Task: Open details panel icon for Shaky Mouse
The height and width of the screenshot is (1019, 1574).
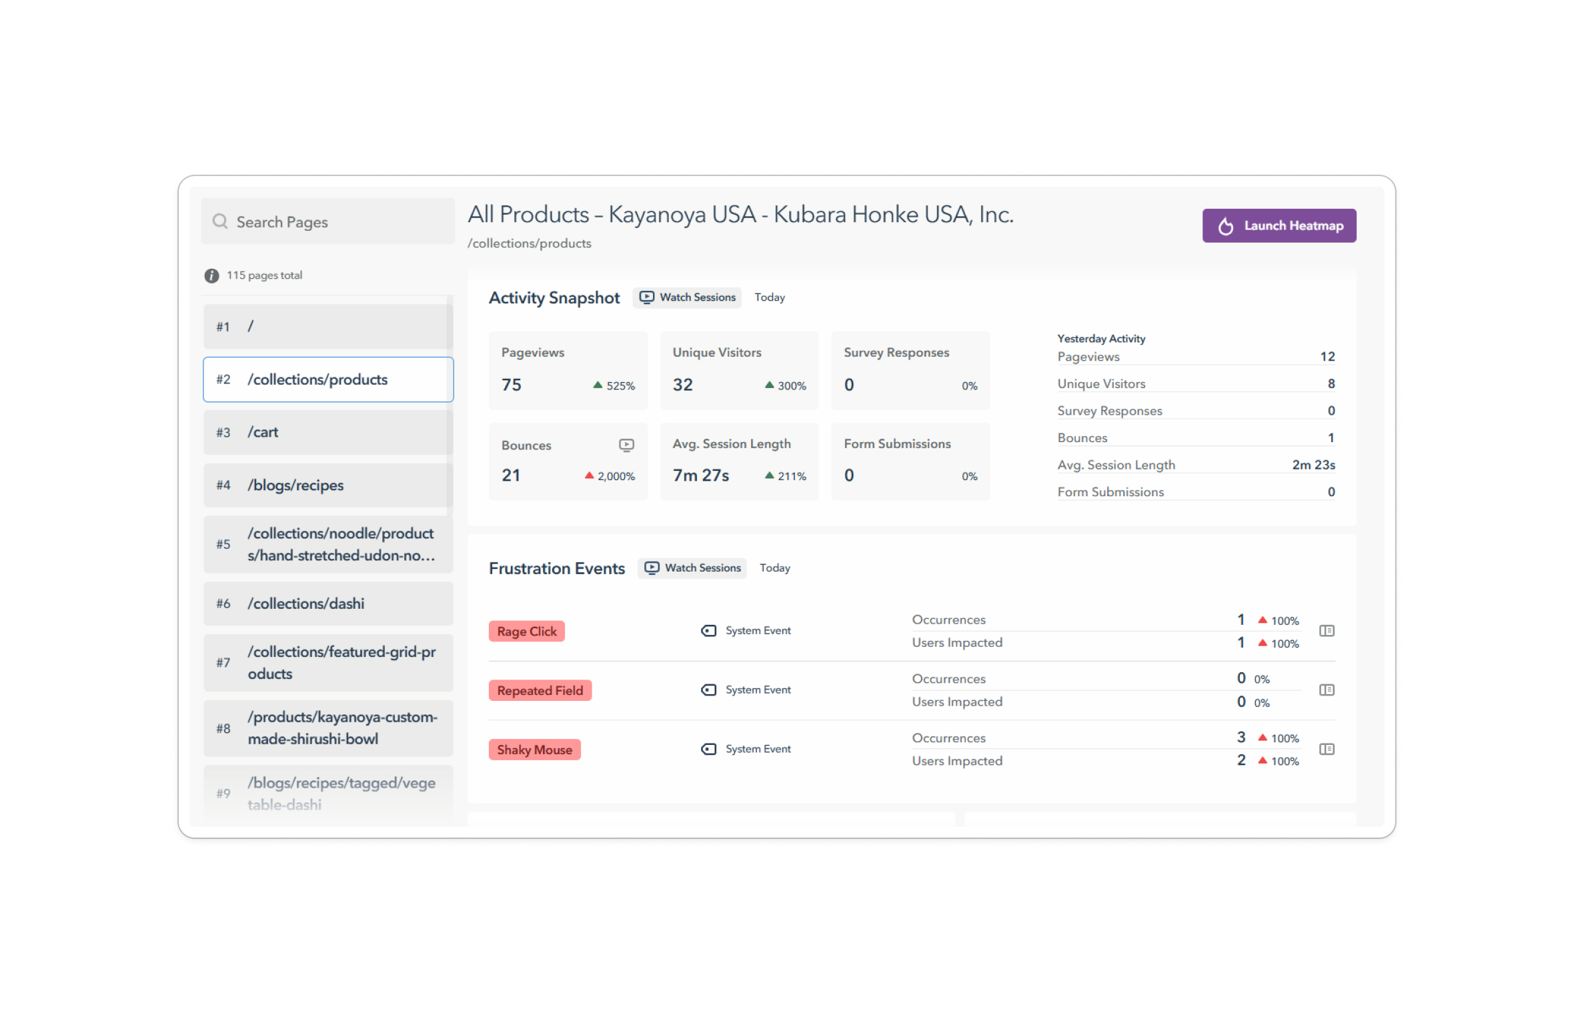Action: [1327, 750]
